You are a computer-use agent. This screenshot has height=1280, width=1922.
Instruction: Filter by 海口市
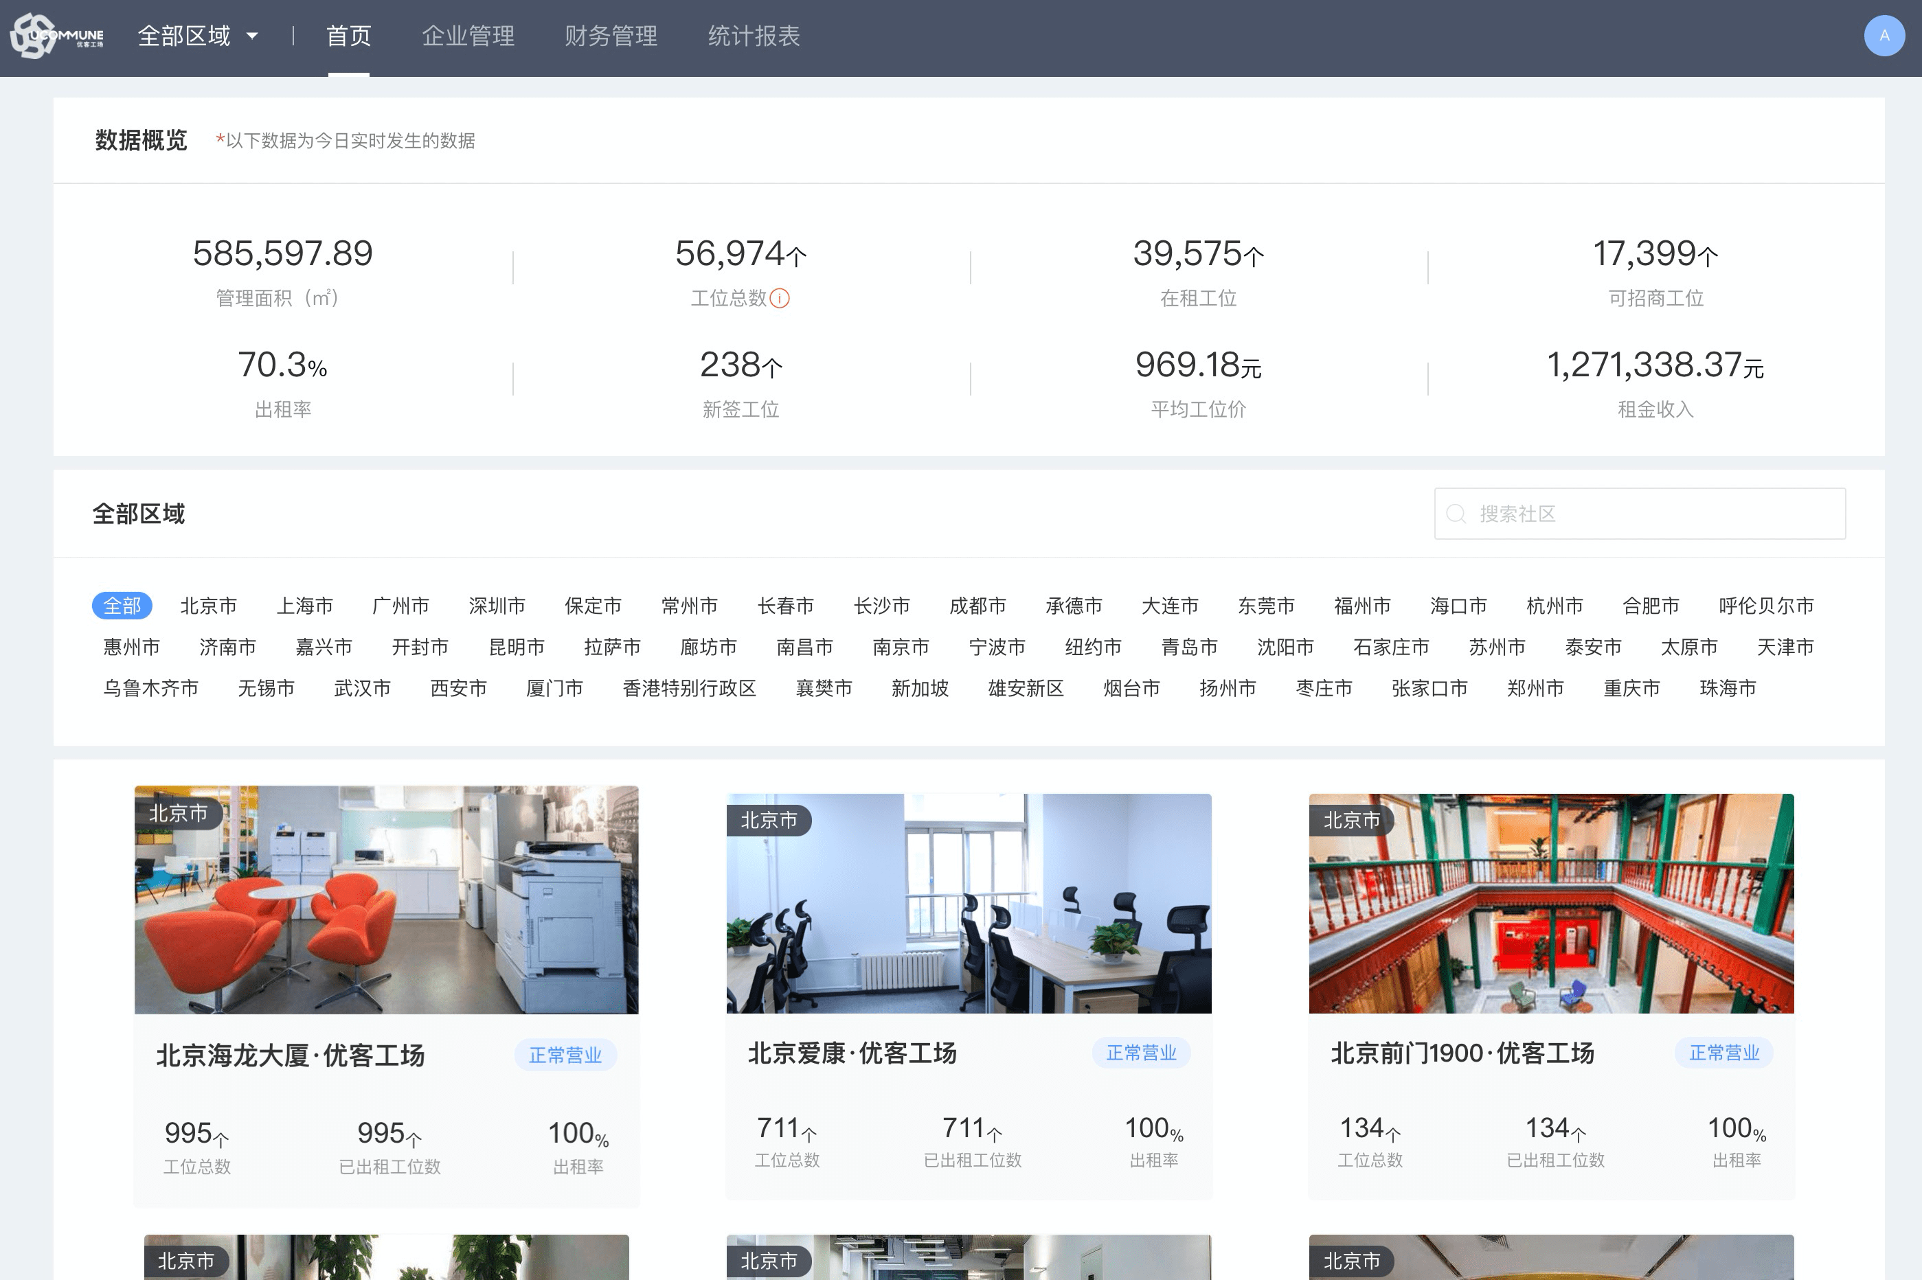pos(1459,606)
